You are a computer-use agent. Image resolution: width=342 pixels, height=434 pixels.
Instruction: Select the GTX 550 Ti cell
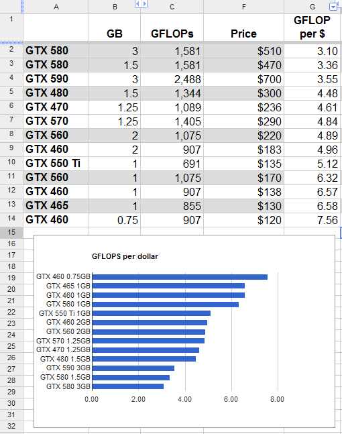point(56,164)
